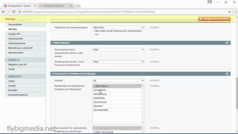Open Sendungsmail beim automatischen Modus dropdown
Image resolution: width=238 pixels, height=134 pixels.
[119, 50]
